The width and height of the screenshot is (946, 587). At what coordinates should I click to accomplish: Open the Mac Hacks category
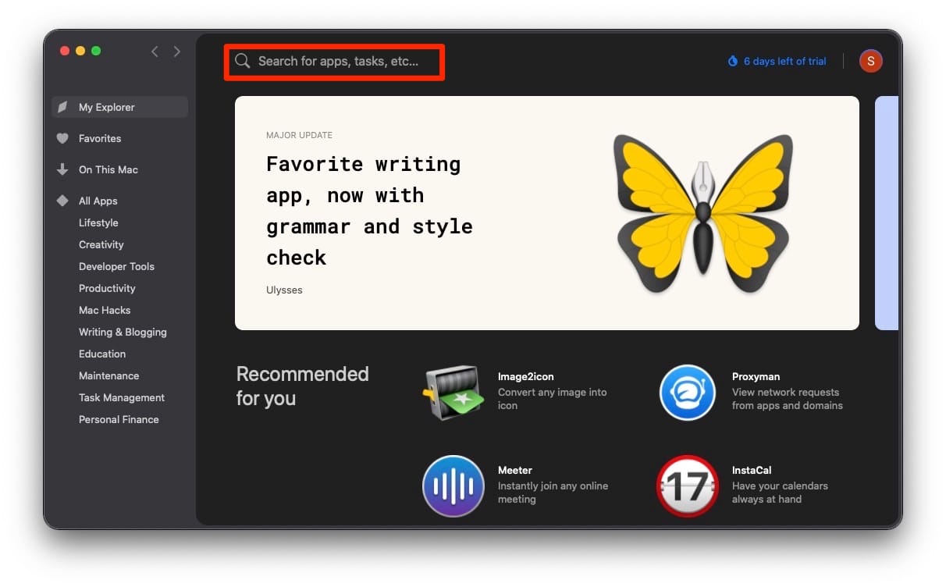(105, 310)
